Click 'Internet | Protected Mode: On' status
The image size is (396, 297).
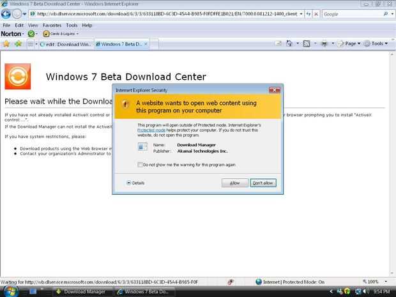(x=290, y=282)
